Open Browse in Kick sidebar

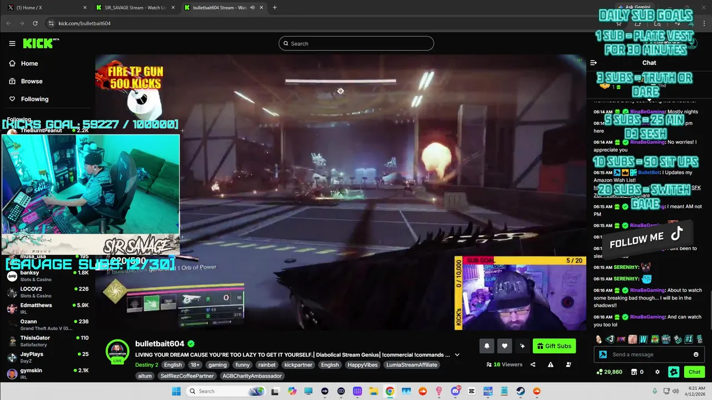coord(26,81)
